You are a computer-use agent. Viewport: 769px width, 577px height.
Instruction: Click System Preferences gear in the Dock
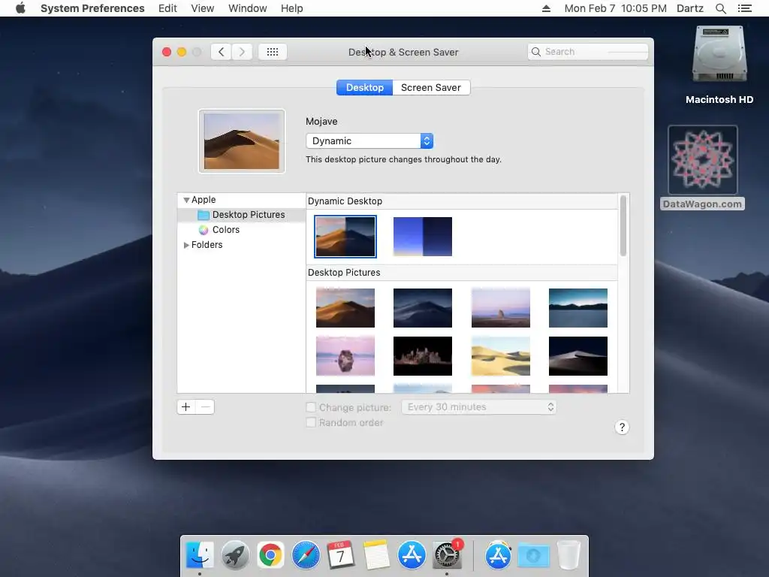point(447,555)
